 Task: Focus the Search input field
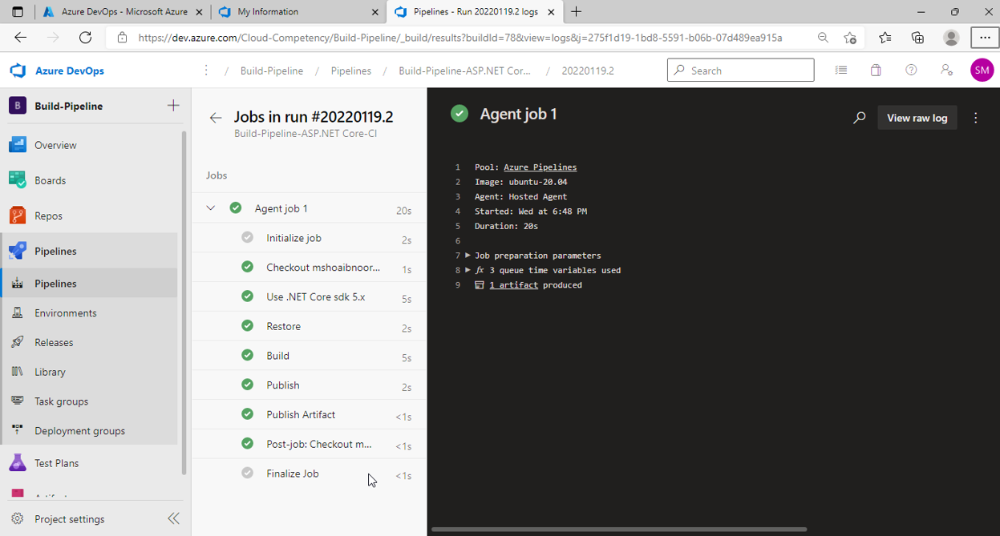tap(740, 71)
